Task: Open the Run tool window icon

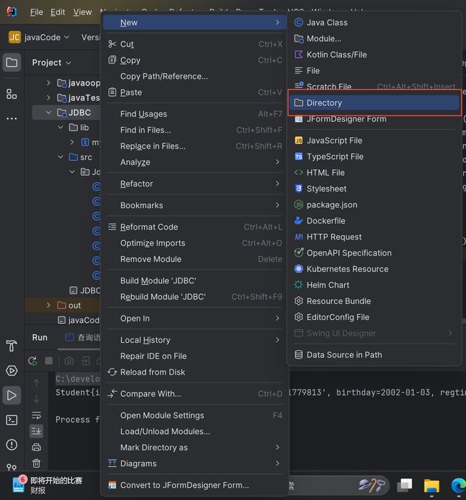Action: tap(11, 395)
